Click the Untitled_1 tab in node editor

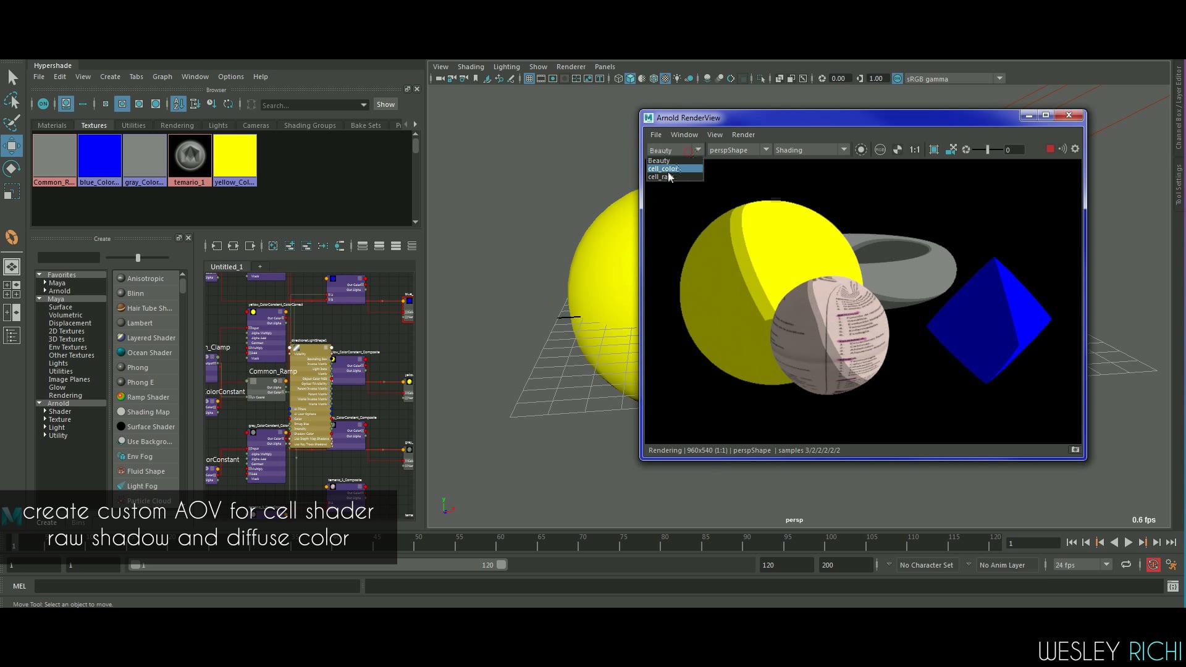(x=226, y=266)
